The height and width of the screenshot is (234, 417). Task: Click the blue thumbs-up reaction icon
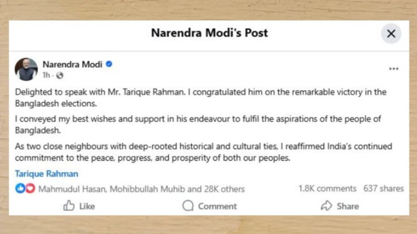20,189
